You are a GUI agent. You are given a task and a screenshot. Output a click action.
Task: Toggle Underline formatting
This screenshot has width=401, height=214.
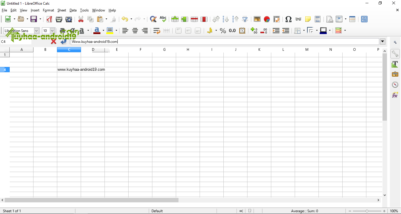coord(82,31)
